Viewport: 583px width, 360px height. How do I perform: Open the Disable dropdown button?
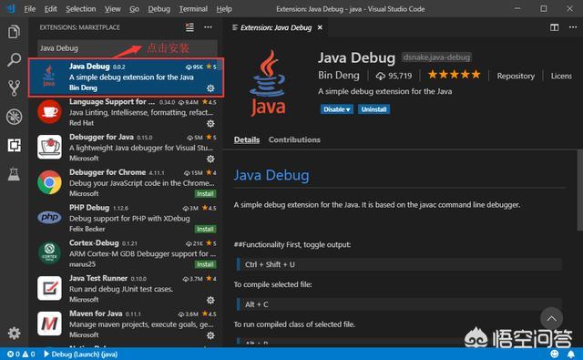click(336, 109)
